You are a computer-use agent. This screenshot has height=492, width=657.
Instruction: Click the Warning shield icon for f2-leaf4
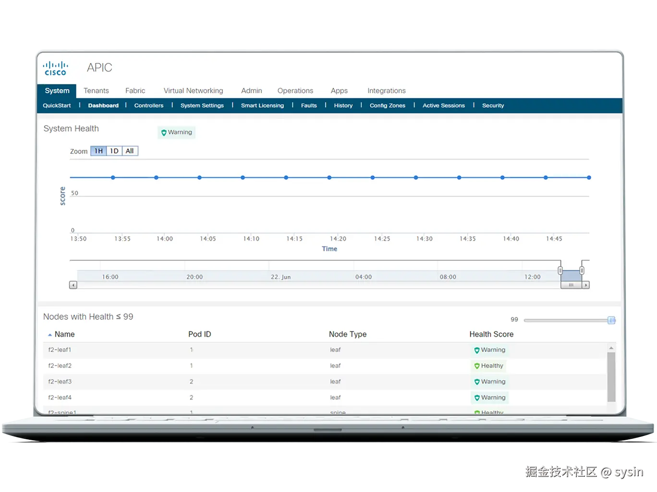click(x=476, y=398)
